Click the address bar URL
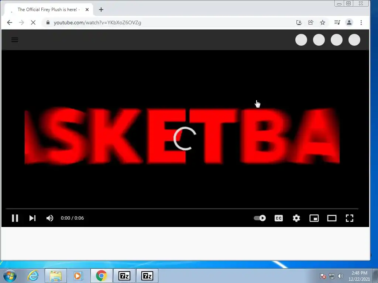378x283 pixels. coord(97,22)
